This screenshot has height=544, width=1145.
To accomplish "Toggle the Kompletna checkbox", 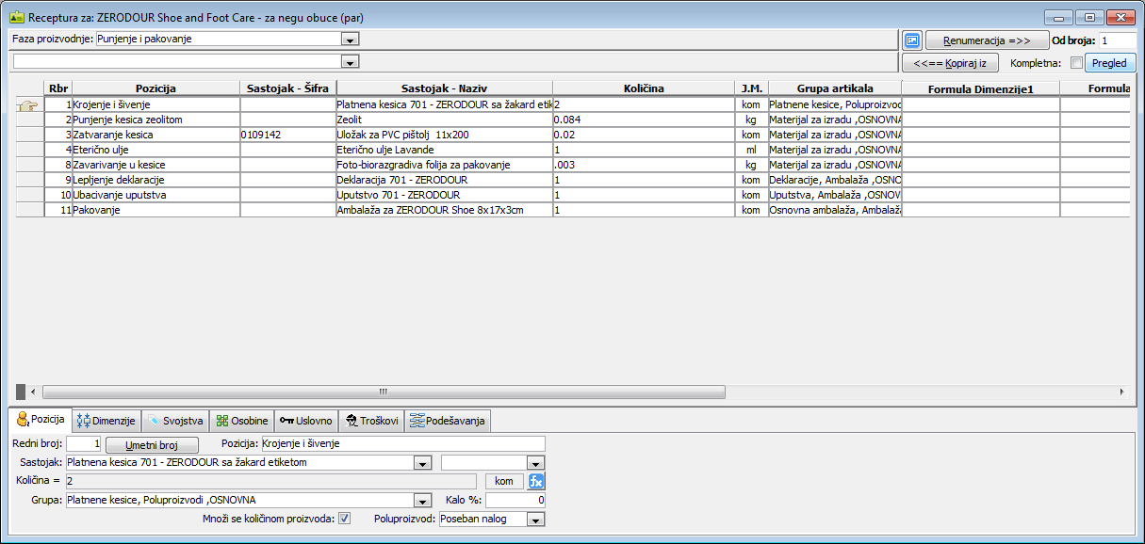I will (x=1076, y=63).
